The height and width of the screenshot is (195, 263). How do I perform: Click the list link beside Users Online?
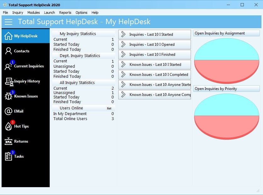[x=109, y=108]
